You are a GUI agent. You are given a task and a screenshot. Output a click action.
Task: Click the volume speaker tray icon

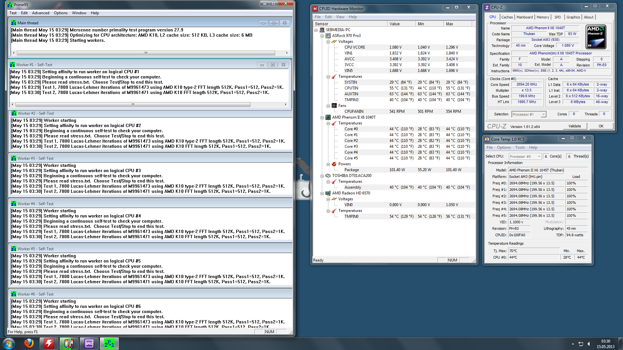point(589,344)
